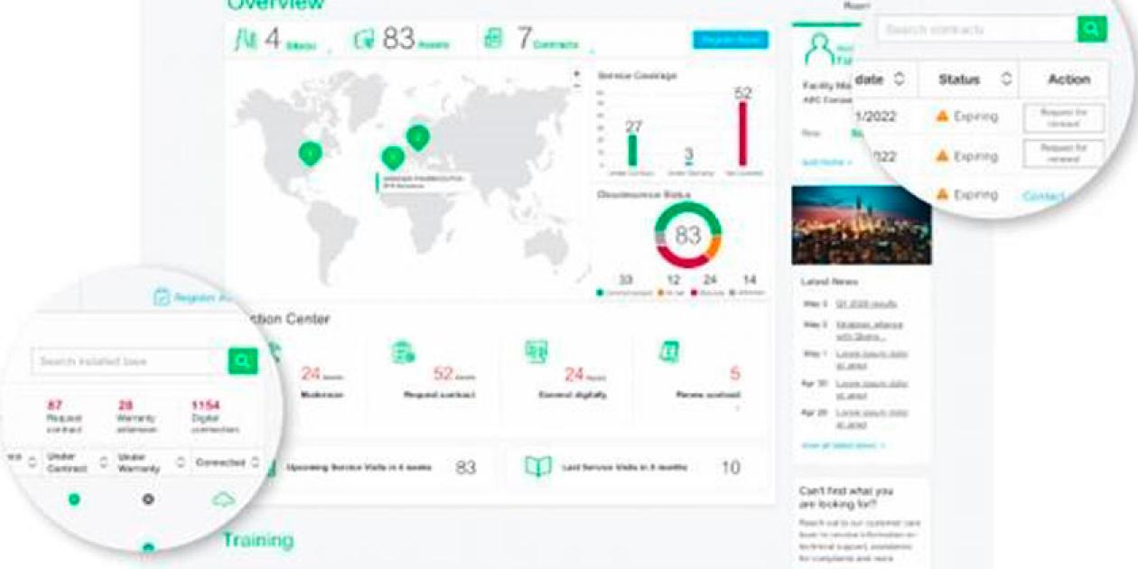Sort table by the Status column
The image size is (1138, 569).
click(x=1005, y=79)
